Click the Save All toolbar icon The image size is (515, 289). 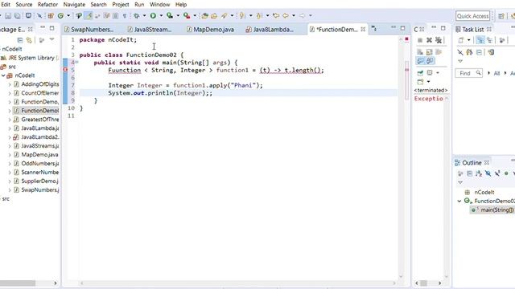[x=17, y=16]
